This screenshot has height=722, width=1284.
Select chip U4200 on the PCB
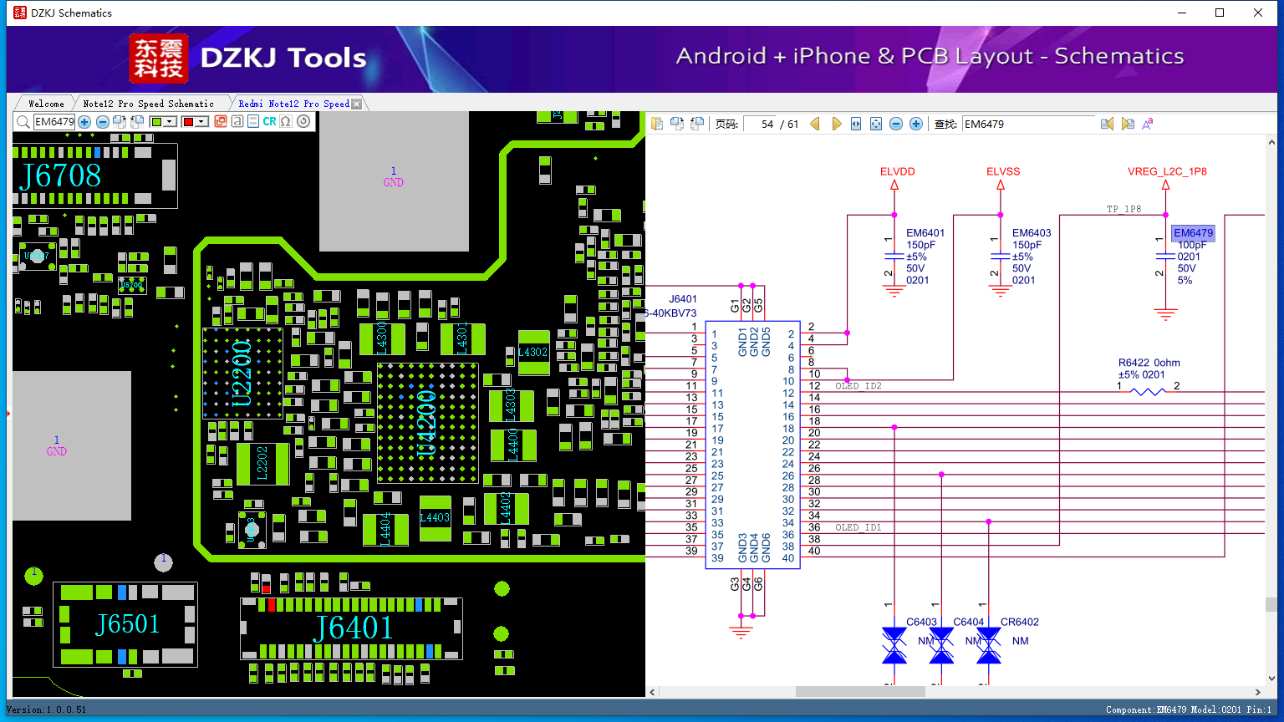click(x=427, y=422)
